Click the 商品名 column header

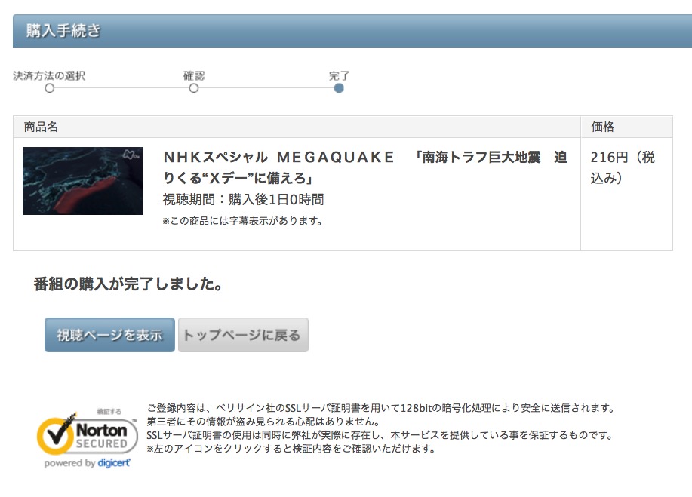41,127
